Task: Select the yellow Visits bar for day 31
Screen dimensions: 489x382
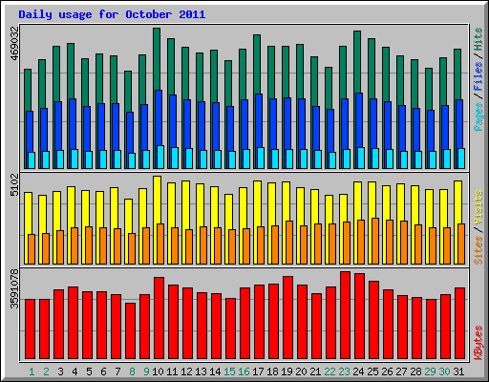Action: pos(457,202)
